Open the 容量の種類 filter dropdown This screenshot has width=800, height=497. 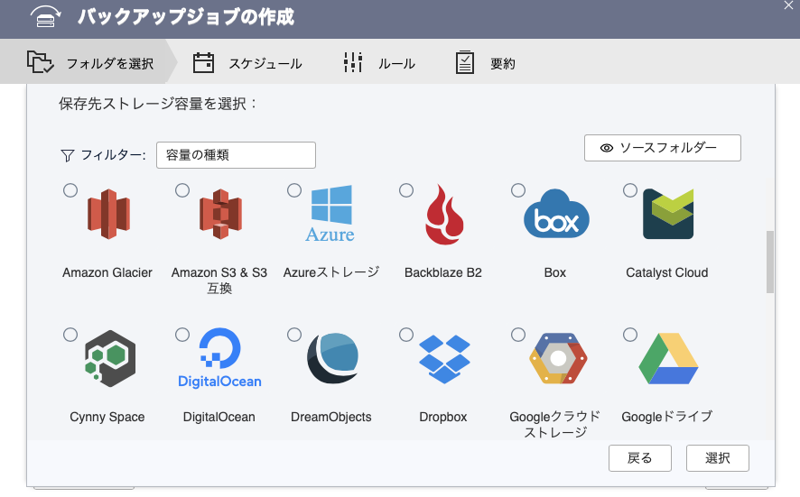click(236, 155)
